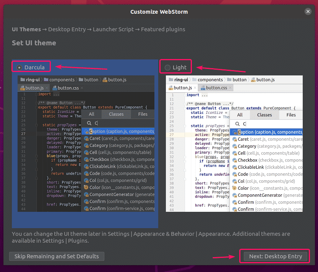Click the Desktop Entry breadcrumb step
The image size is (318, 272).
pos(67,29)
